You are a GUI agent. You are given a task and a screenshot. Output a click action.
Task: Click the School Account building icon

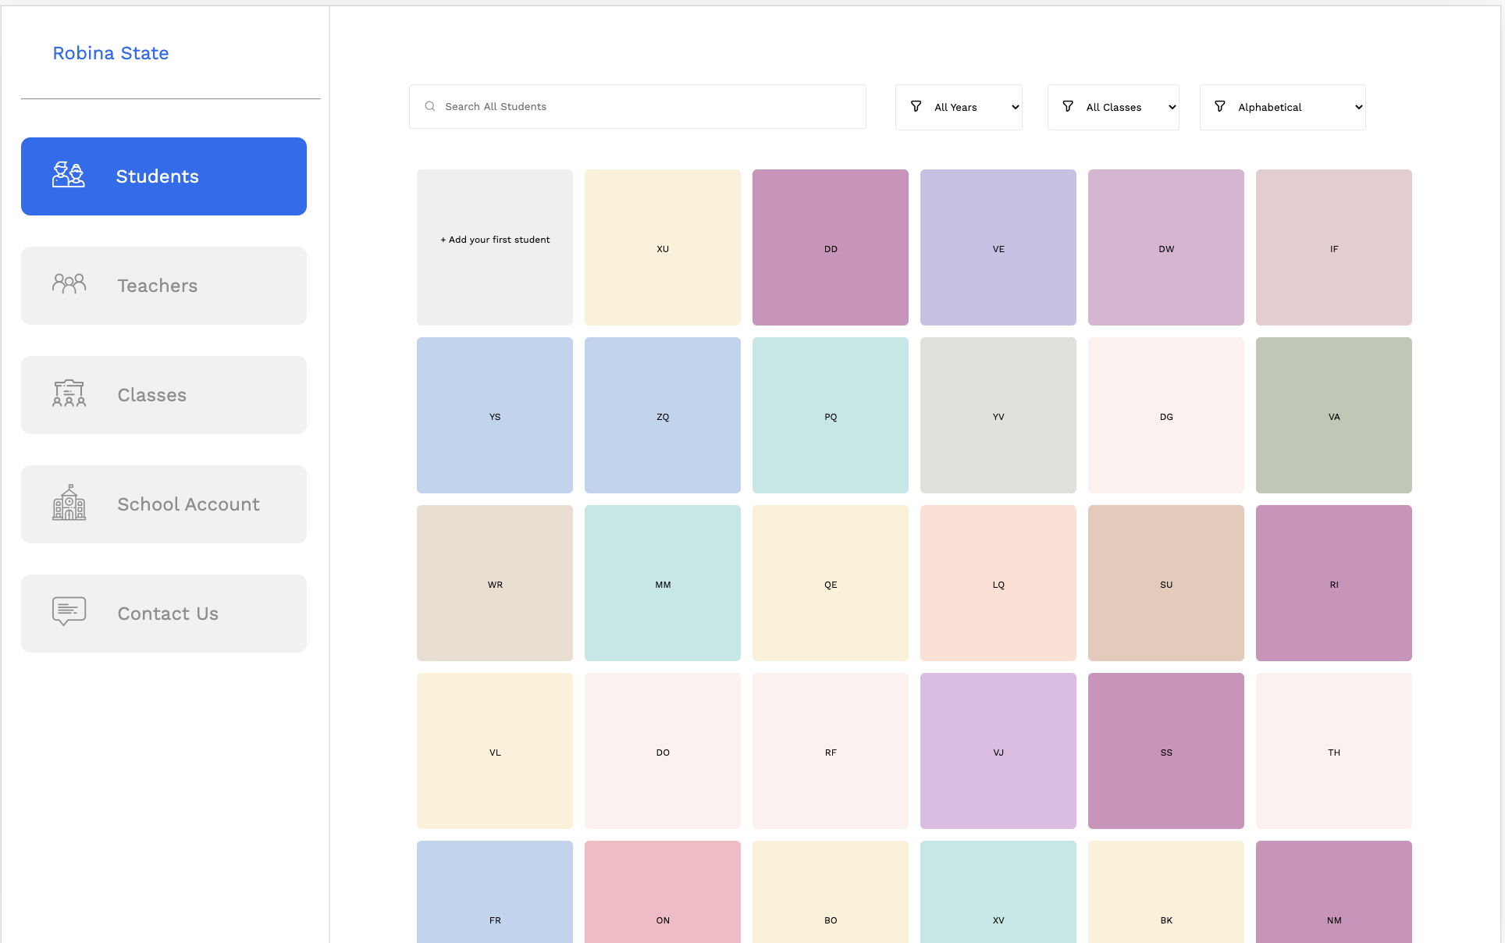69,503
